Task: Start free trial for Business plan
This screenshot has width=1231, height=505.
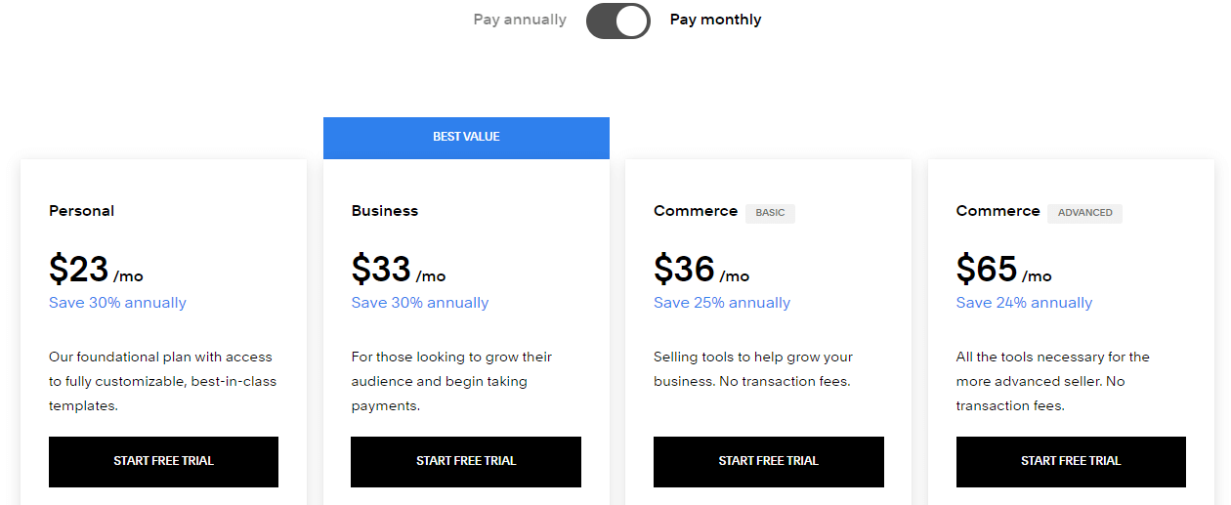Action: [466, 461]
